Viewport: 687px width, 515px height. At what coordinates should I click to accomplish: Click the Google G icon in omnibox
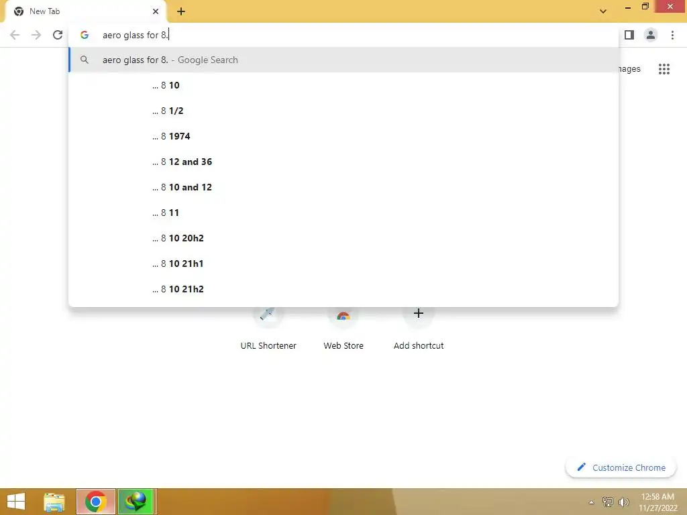point(85,35)
